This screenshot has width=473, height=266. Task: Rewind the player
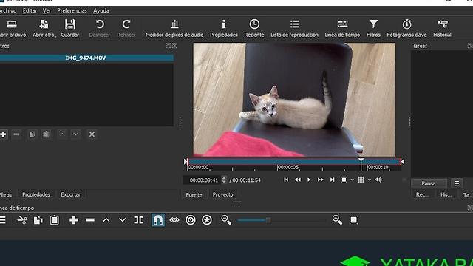tap(298, 180)
